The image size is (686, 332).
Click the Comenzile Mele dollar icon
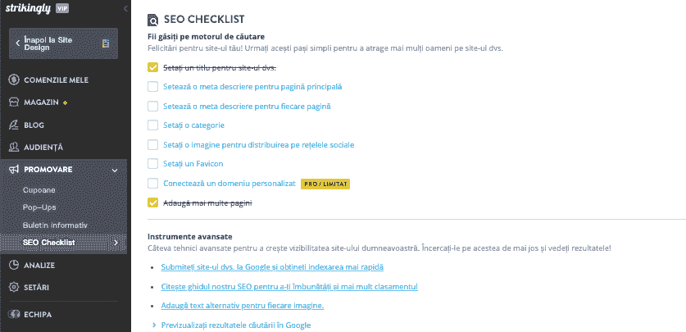click(x=14, y=80)
